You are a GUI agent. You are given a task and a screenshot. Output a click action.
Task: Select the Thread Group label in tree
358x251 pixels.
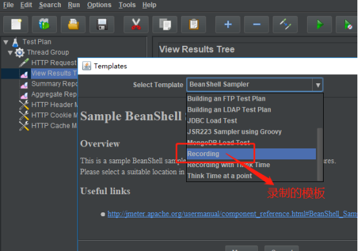click(48, 52)
